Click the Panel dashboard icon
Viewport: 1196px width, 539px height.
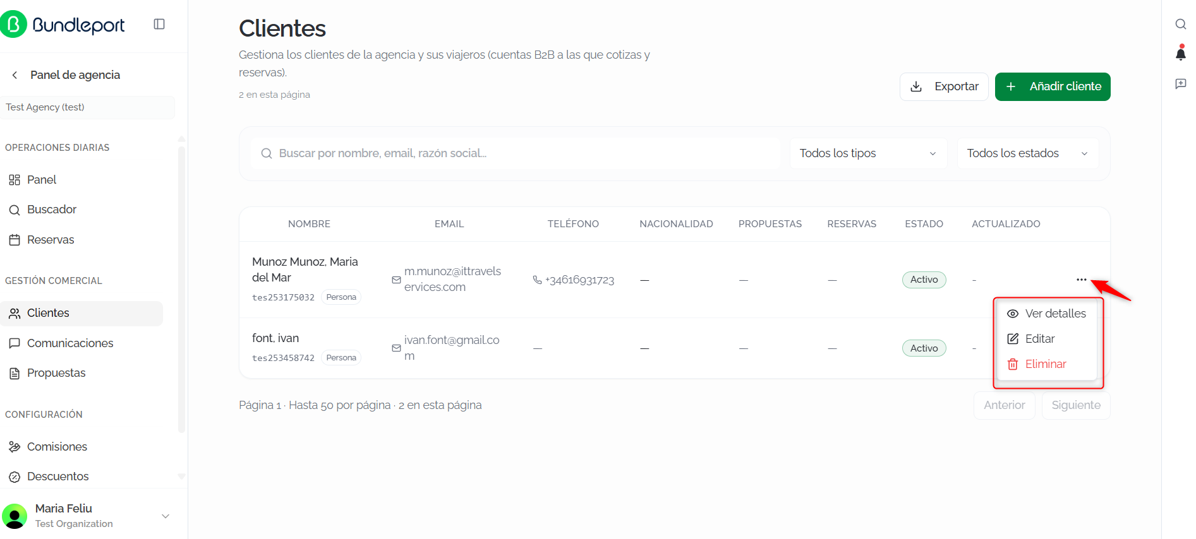[x=15, y=180]
